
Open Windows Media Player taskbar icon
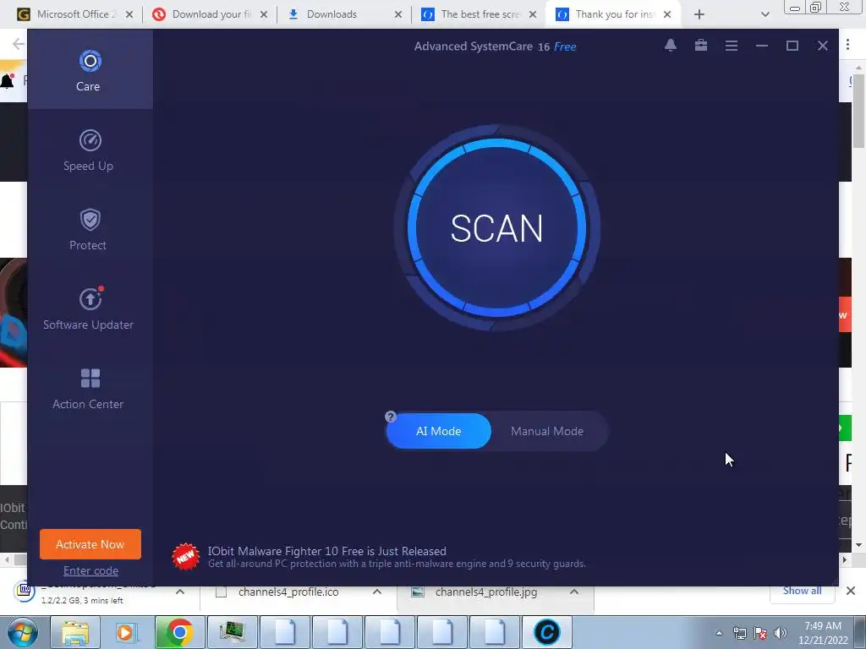[x=127, y=632]
